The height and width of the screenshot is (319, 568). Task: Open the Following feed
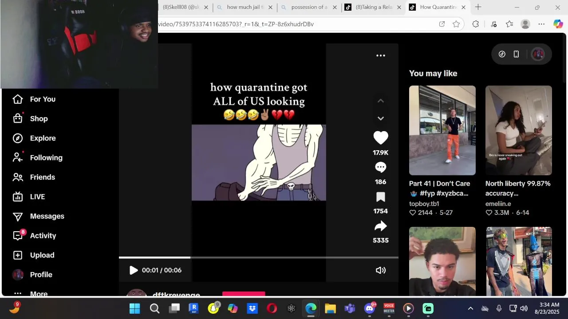coord(37,158)
